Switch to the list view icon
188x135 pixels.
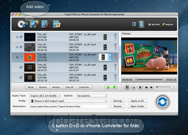point(134,24)
